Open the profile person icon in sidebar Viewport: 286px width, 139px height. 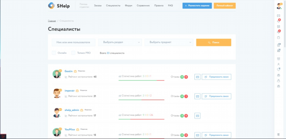[278, 64]
